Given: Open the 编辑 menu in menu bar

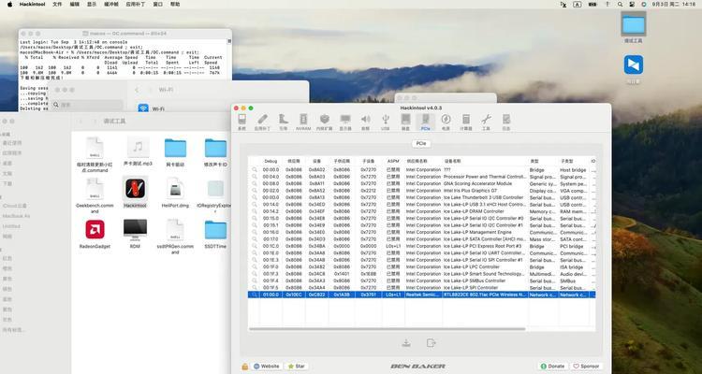Looking at the screenshot, I should click(75, 4).
